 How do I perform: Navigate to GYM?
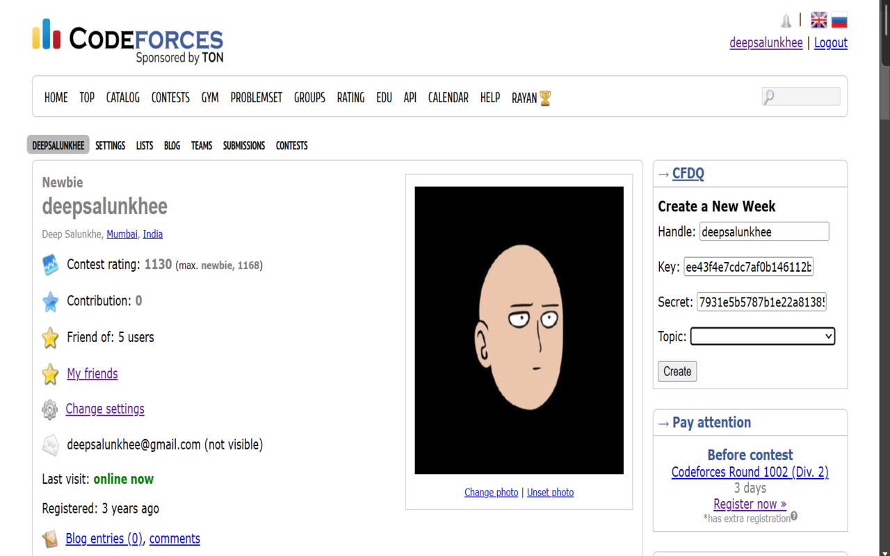pos(210,98)
